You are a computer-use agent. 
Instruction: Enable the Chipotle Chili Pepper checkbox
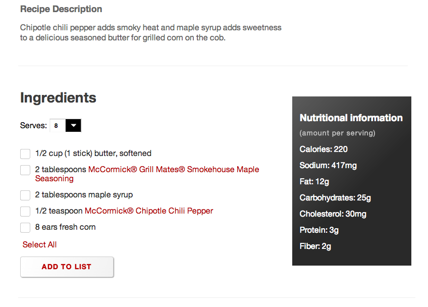[x=25, y=212]
